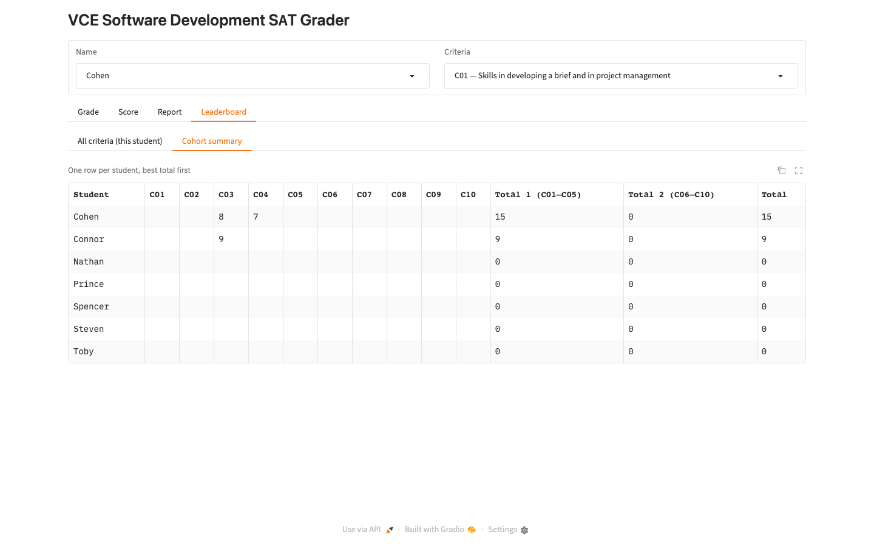Click the C10 column header
This screenshot has height=546, width=874.
(473, 195)
